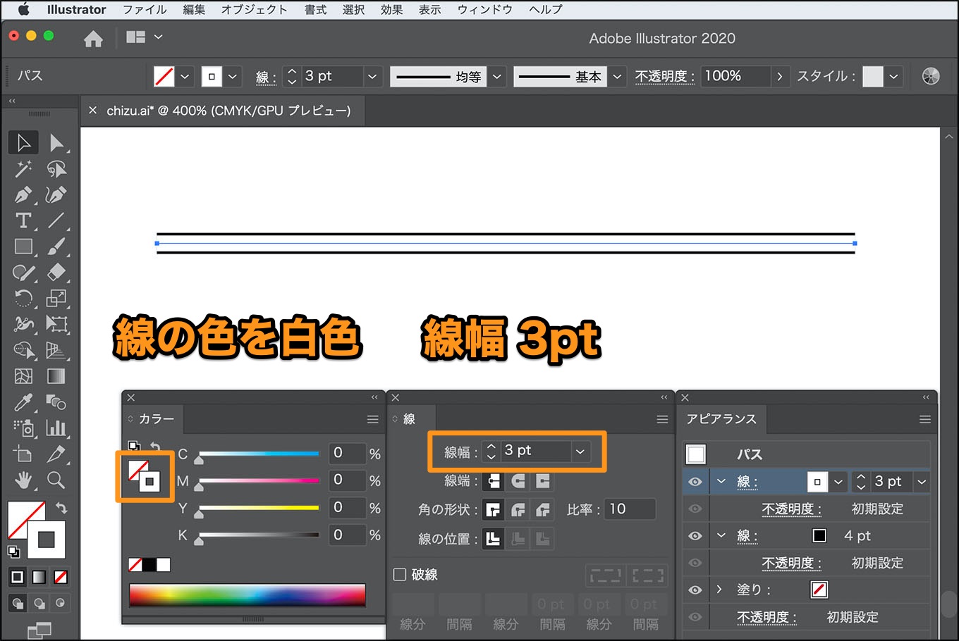959x641 pixels.
Task: Open stroke color dropdown in control bar
Action: coord(233,76)
